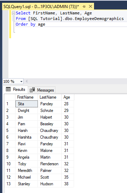Select Age cell '28'
This screenshot has width=127, height=193.
click(x=68, y=104)
